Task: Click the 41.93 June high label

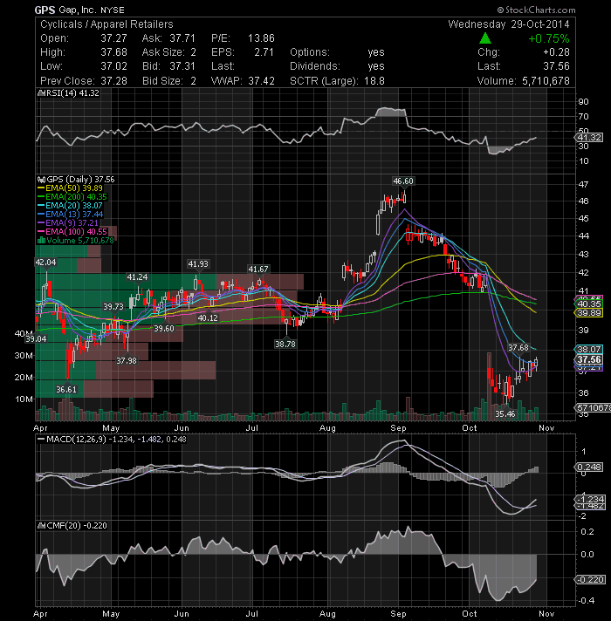Action: [198, 263]
